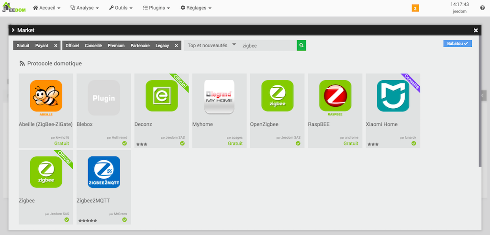Expand the Plugins menu
Screen dimensions: 490x235
coord(156,8)
